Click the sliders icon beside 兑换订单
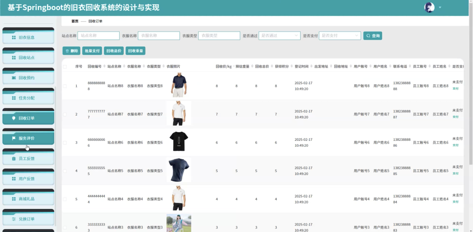Screen dimensions: 473x232 pos(13,219)
